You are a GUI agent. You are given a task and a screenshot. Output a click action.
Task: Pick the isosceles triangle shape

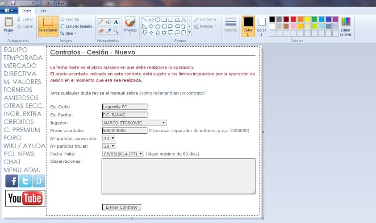click(184, 20)
